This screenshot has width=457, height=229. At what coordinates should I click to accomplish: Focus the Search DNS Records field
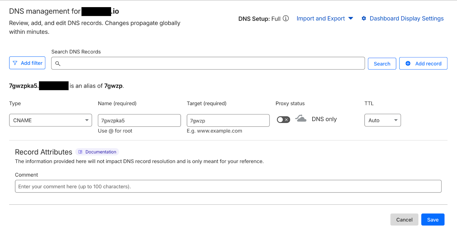[211, 63]
